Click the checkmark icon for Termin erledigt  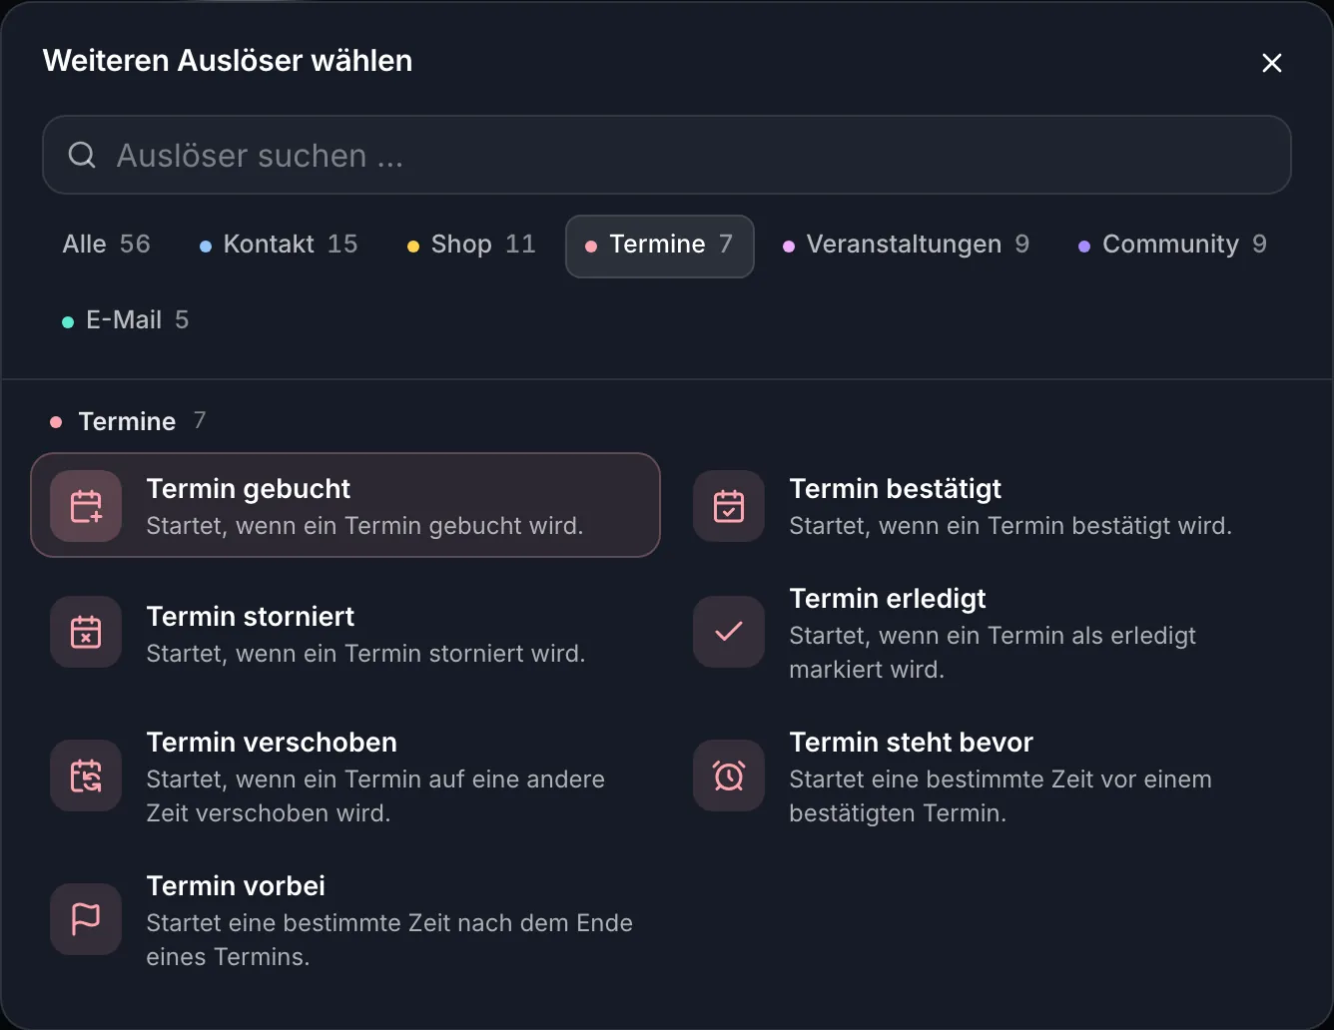729,632
